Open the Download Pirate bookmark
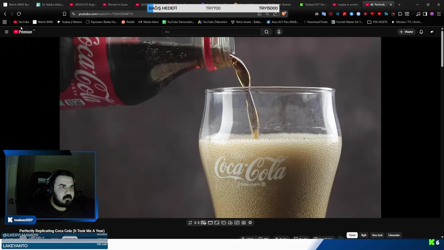Viewport: 444px width, 250px height. tap(315, 22)
